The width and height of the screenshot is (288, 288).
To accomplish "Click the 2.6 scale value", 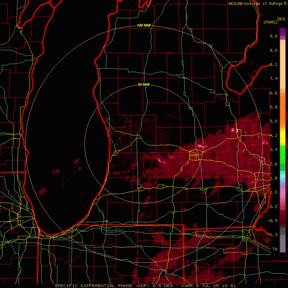I will (274, 164).
